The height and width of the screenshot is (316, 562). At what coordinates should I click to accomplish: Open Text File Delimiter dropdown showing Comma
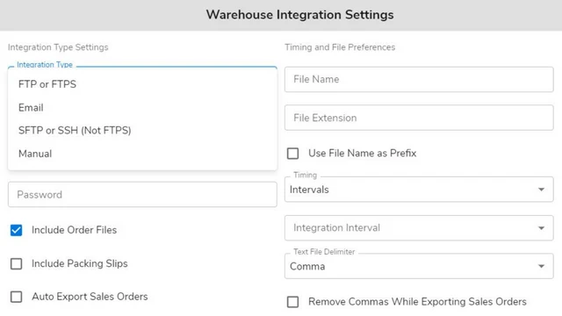419,266
